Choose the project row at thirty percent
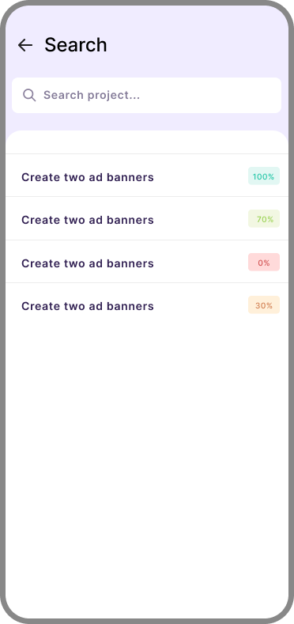The width and height of the screenshot is (294, 624). pos(147,304)
